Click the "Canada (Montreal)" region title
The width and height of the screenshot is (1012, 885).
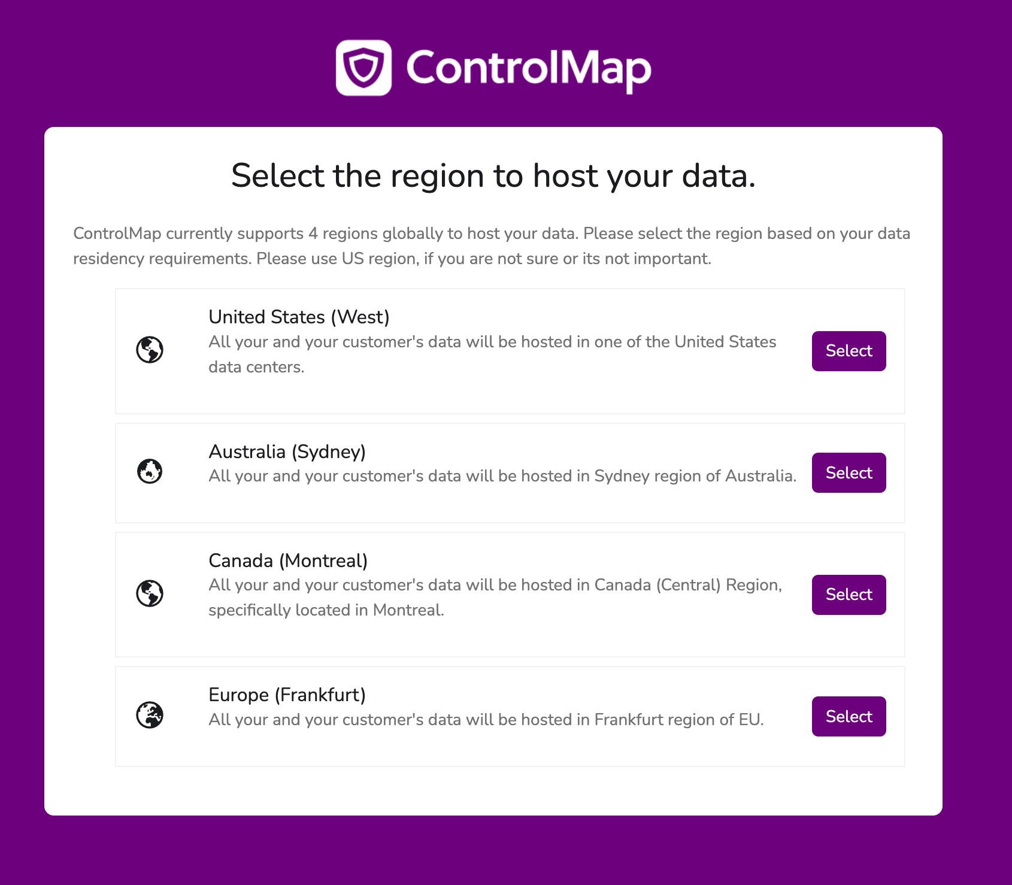(x=288, y=560)
